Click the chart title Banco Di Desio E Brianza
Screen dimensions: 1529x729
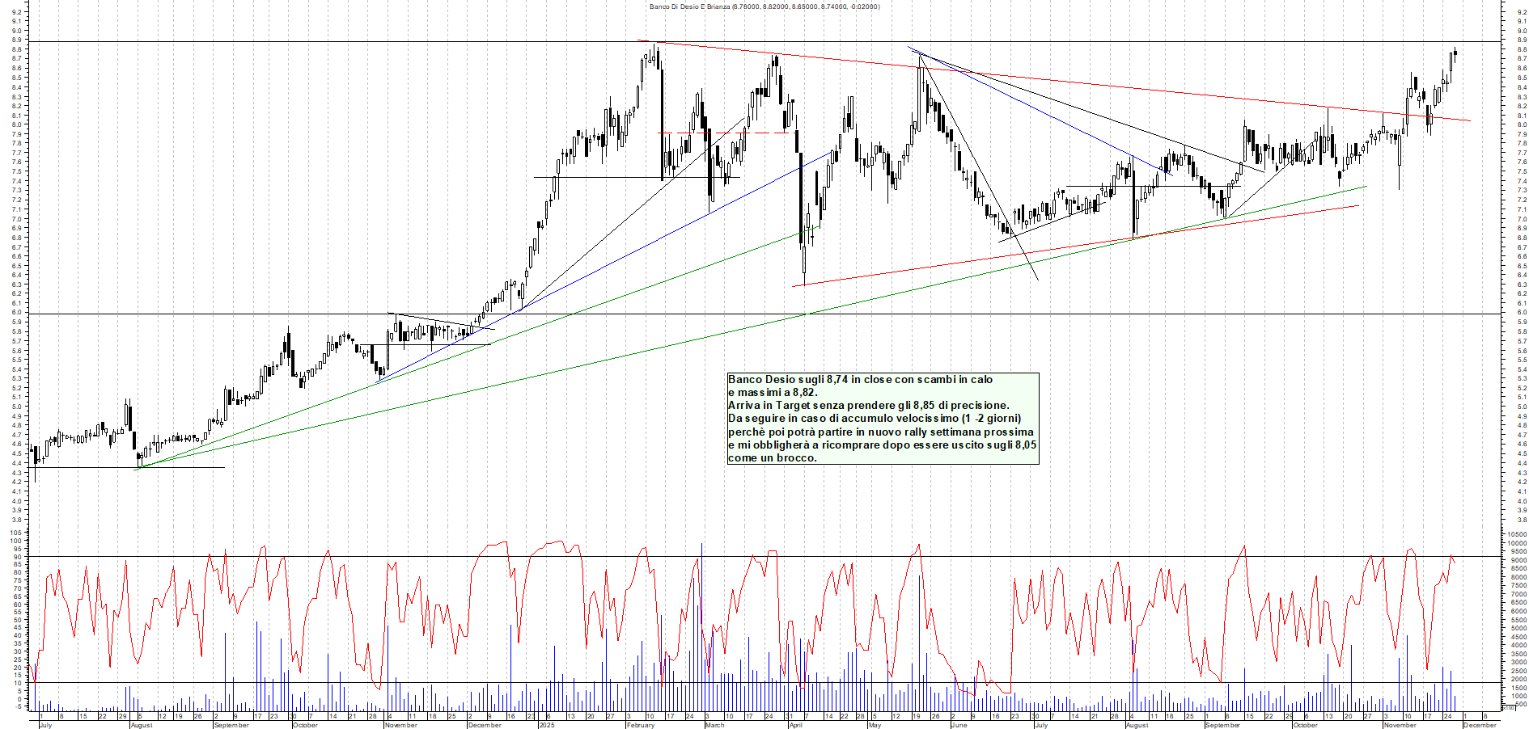click(764, 6)
